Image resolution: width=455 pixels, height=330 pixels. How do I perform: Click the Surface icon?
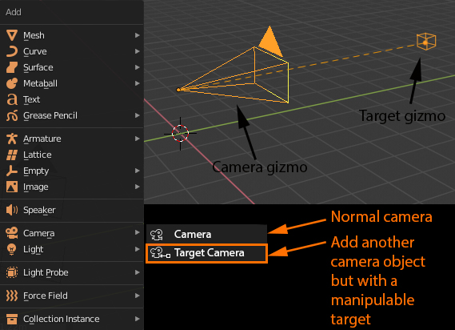(x=12, y=67)
